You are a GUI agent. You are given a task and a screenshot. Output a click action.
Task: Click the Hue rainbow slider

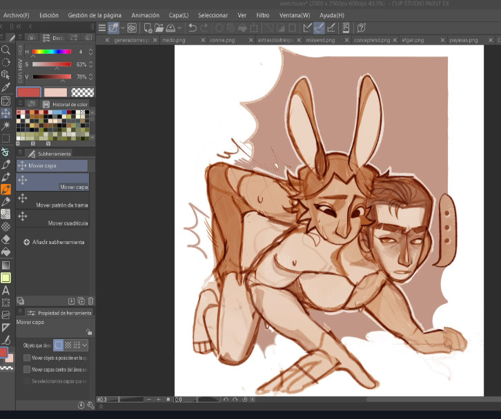(52, 52)
